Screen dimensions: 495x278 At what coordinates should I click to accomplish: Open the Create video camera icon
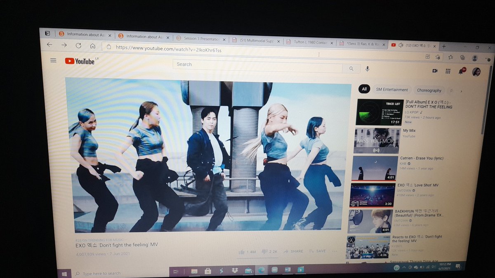pyautogui.click(x=434, y=71)
